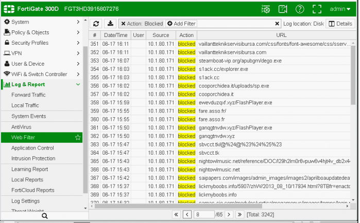Clear all filters with the X icon
This screenshot has width=360, height=223.
click(x=277, y=24)
